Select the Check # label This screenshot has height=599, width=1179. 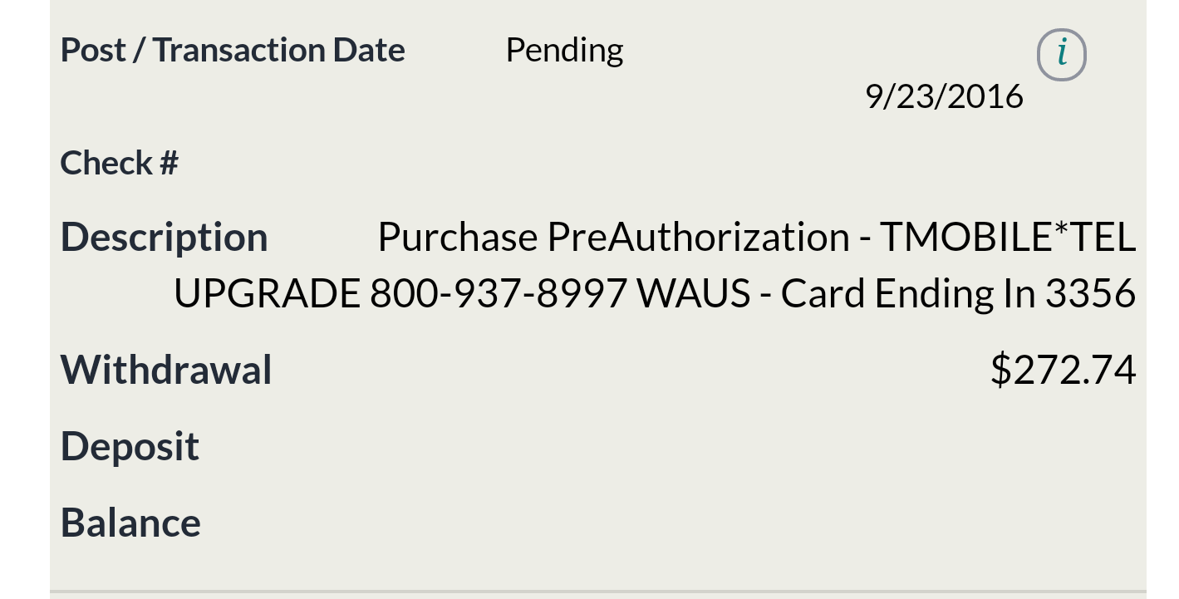click(120, 163)
